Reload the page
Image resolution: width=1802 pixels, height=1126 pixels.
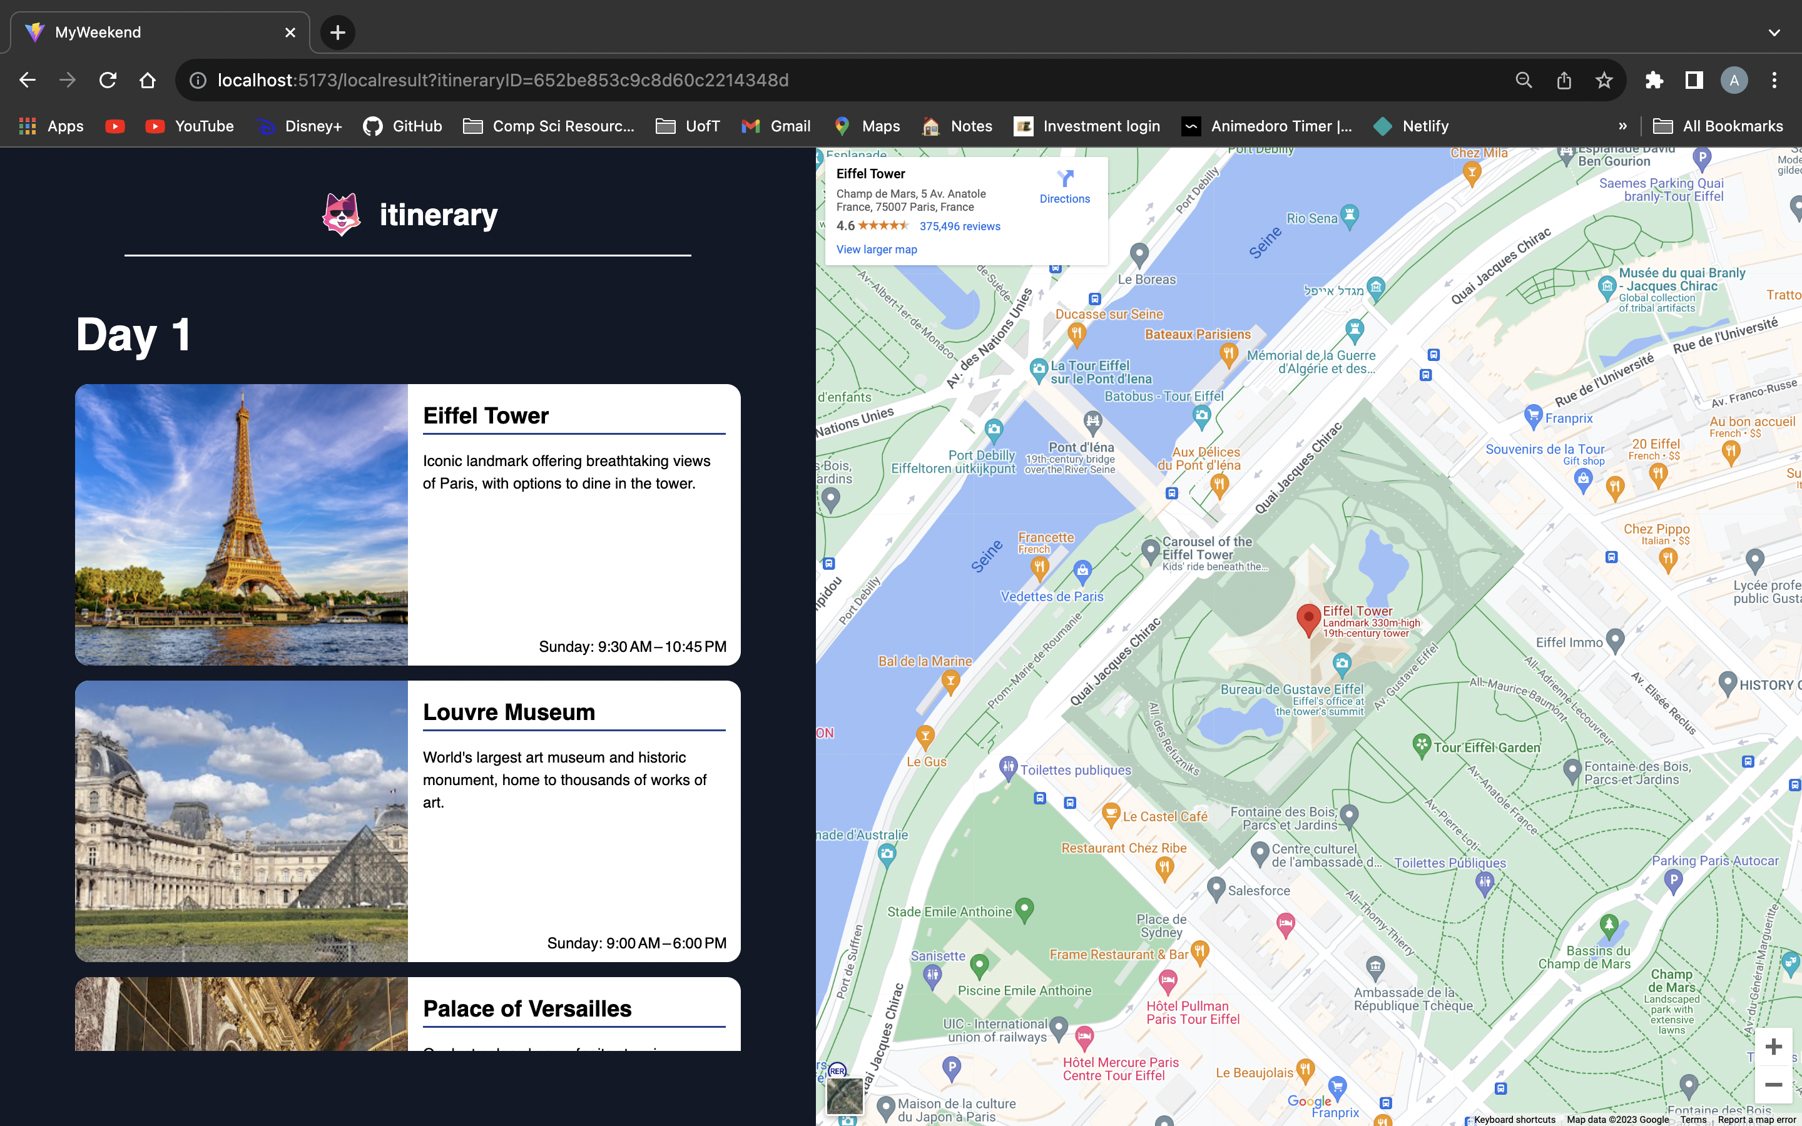tap(108, 81)
